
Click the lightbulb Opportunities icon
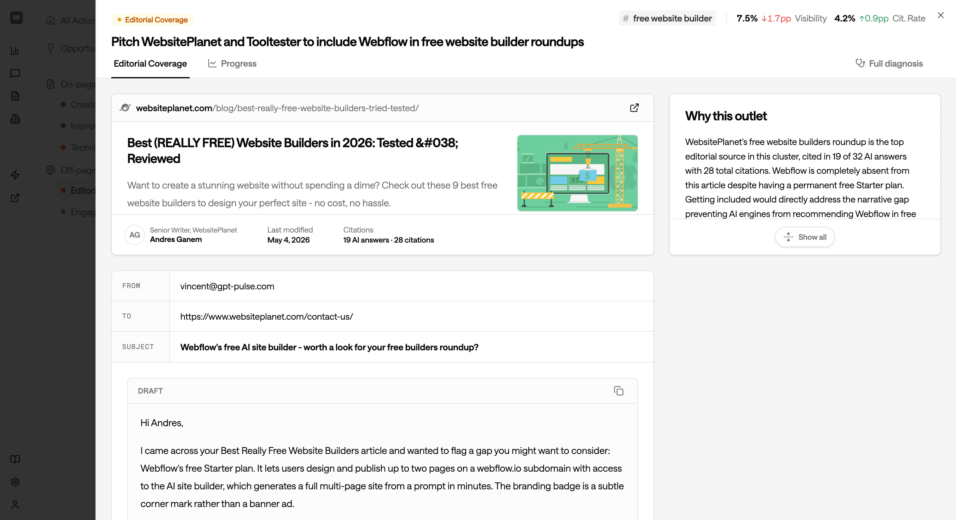coord(51,48)
